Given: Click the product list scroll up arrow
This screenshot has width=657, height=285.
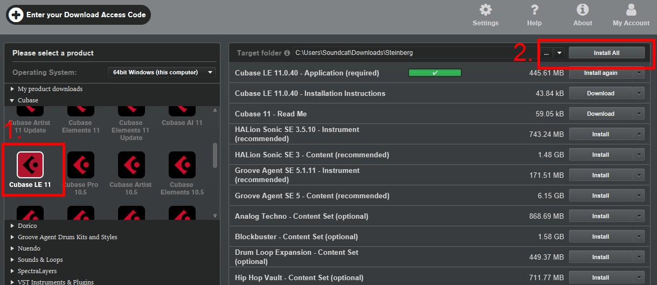Looking at the screenshot, I should pyautogui.click(x=215, y=110).
